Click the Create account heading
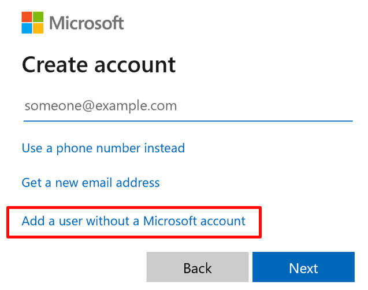Image resolution: width=368 pixels, height=290 pixels. click(x=99, y=64)
